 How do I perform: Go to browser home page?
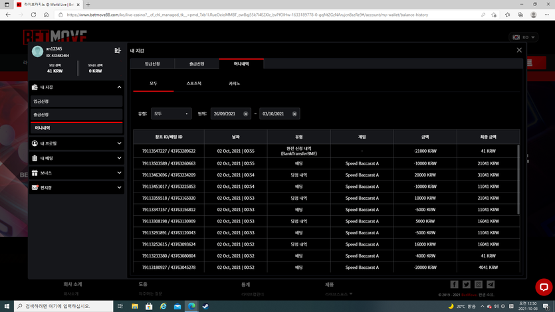[x=46, y=15]
